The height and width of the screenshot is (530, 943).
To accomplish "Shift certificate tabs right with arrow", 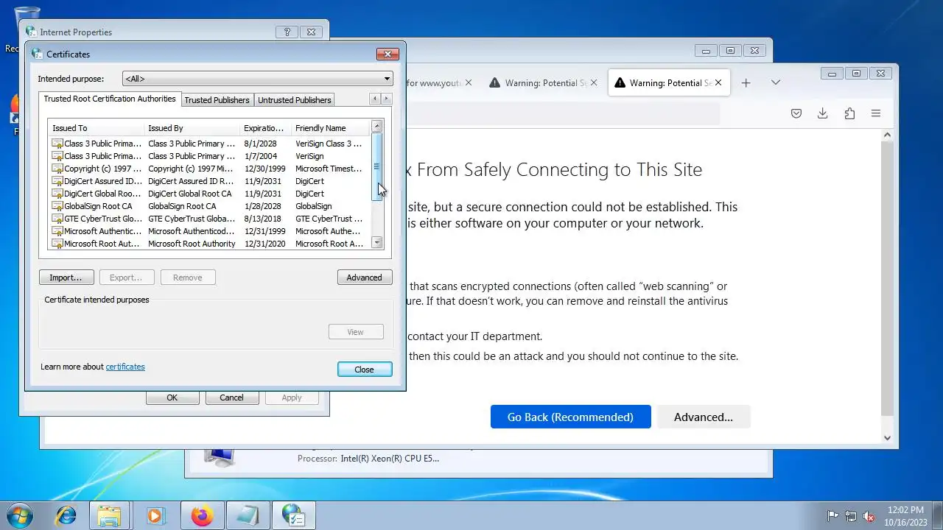I will click(387, 99).
